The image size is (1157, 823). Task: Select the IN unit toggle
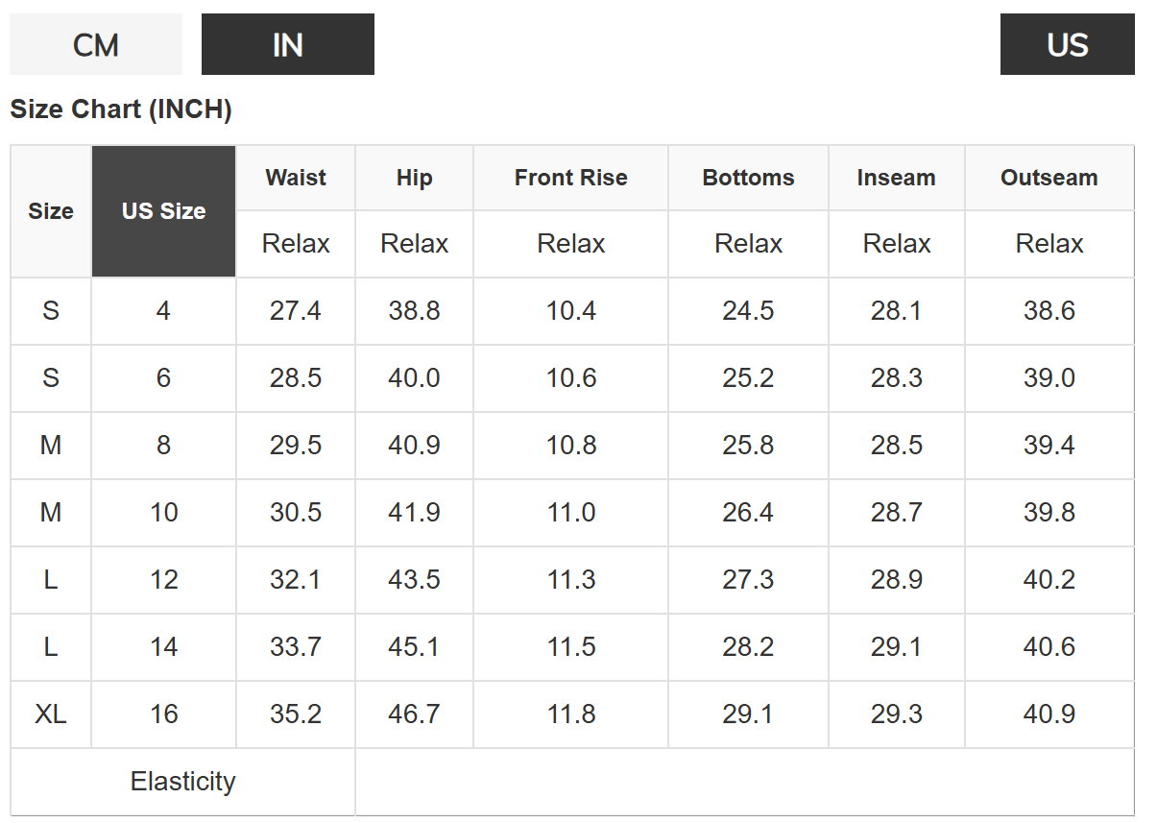[x=288, y=45]
